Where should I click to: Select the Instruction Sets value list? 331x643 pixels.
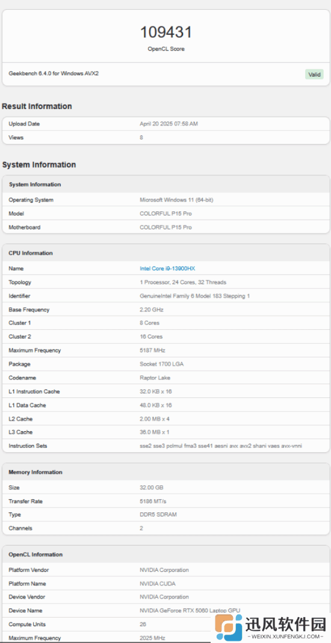(221, 446)
